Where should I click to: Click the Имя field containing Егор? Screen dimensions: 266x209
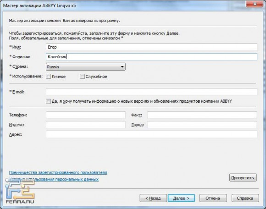coord(151,47)
